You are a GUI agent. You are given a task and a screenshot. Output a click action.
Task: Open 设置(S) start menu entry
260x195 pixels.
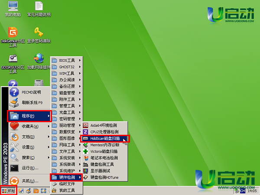point(29,147)
